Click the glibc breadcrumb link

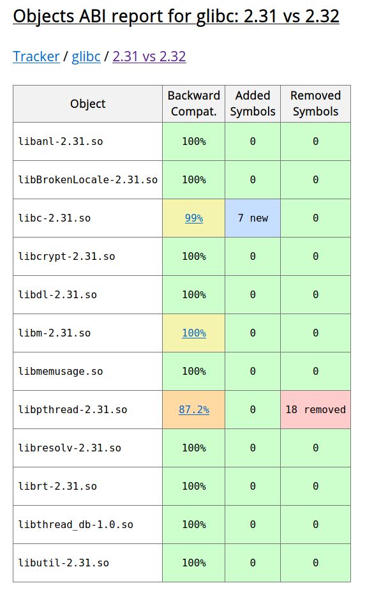point(86,56)
